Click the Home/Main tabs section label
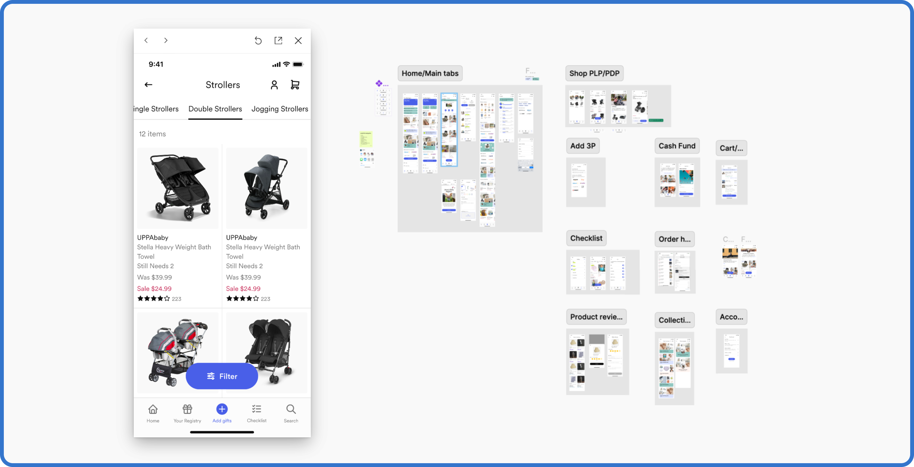This screenshot has width=914, height=467. pos(430,73)
